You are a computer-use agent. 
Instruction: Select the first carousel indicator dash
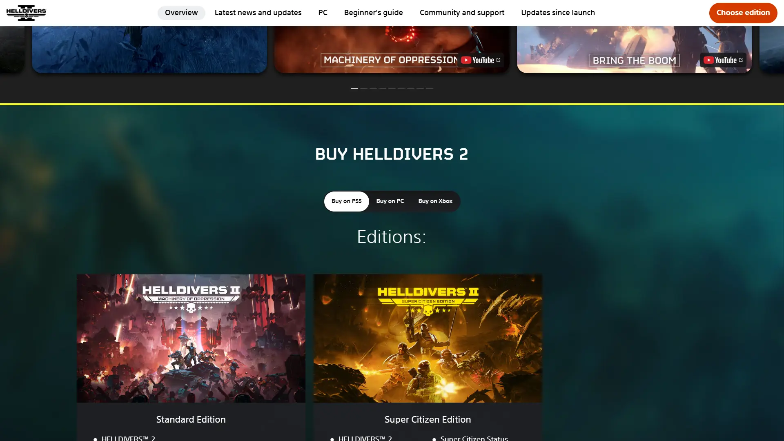(354, 88)
